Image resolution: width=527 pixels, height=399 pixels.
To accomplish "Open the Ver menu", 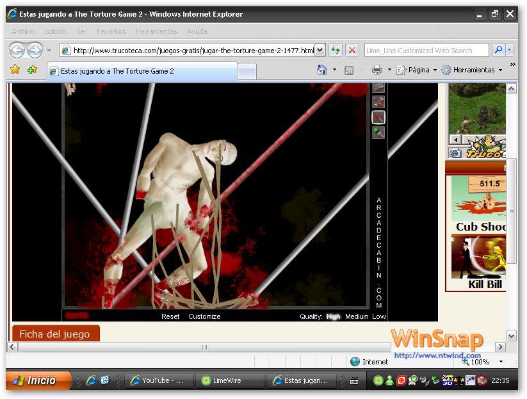I will pyautogui.click(x=81, y=31).
